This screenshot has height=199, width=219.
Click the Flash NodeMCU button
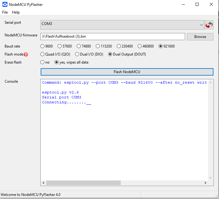pos(127,72)
